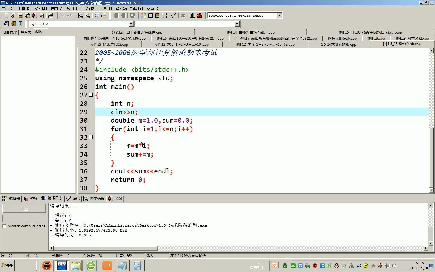The width and height of the screenshot is (435, 272).
Task: Switch to the bottom 调试 tab with checkmark
Action: [73, 199]
